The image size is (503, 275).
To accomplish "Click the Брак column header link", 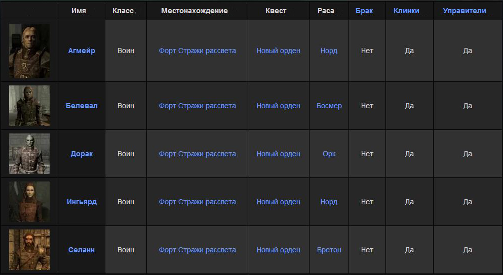I will tap(364, 11).
